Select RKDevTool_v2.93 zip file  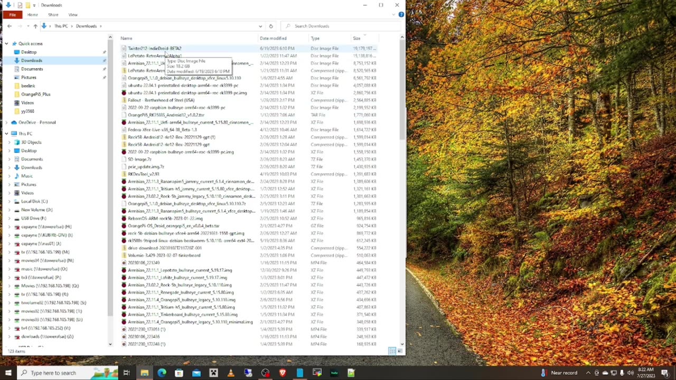[x=143, y=174]
